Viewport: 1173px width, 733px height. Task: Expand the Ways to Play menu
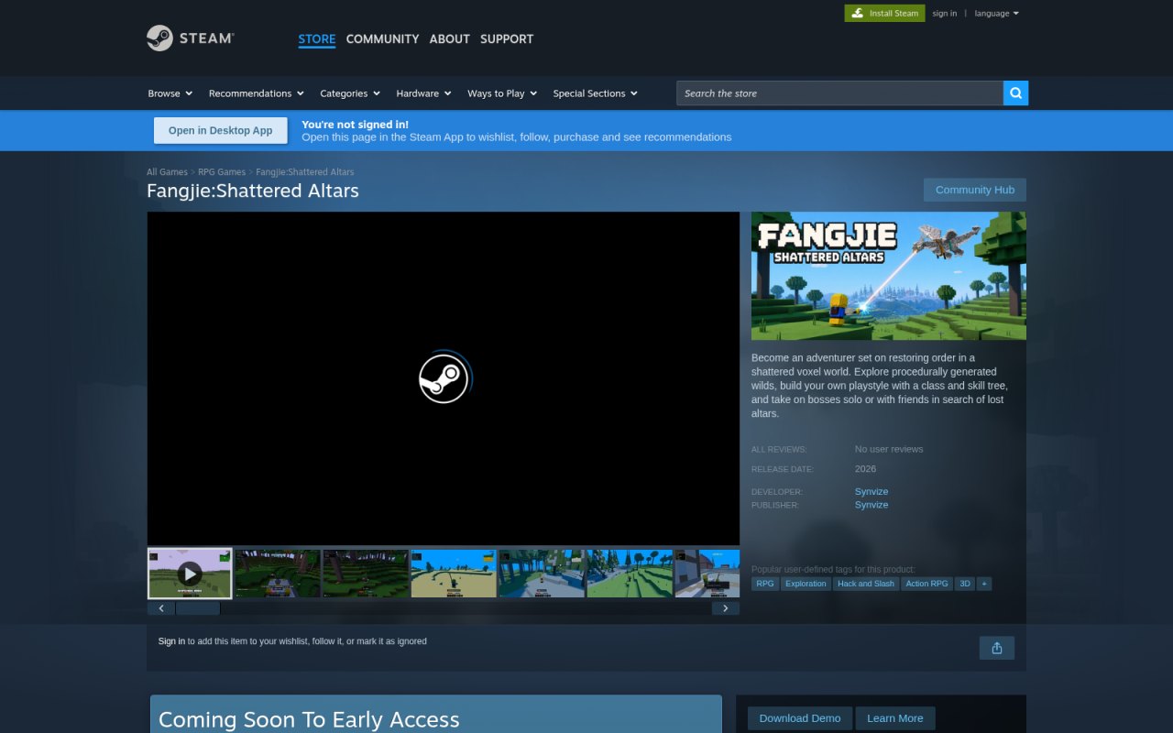pos(502,93)
